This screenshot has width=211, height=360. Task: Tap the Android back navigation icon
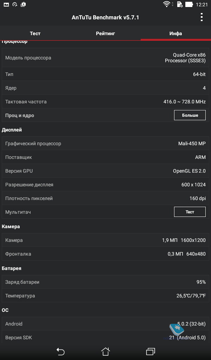pyautogui.click(x=60, y=352)
